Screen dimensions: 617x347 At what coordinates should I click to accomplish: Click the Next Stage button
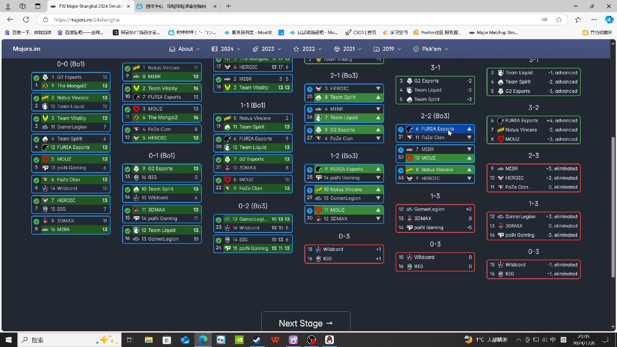[306, 323]
